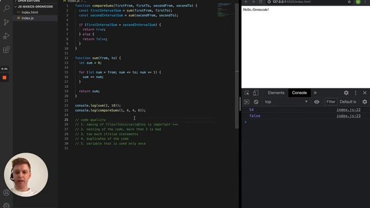Open the index.js:23 source link
The height and width of the screenshot is (208, 370).
[348, 116]
